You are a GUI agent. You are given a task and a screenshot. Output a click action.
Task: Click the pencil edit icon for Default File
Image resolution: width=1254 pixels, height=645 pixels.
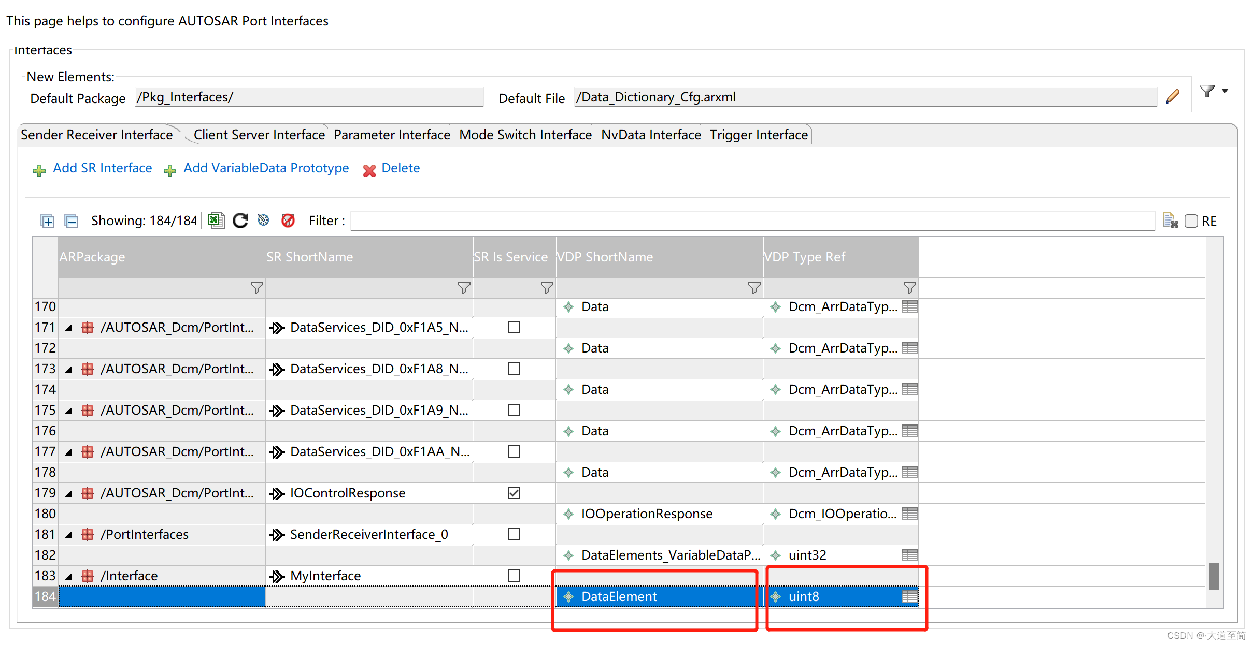point(1173,97)
